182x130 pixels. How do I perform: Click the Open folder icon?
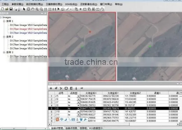pos(7,9)
